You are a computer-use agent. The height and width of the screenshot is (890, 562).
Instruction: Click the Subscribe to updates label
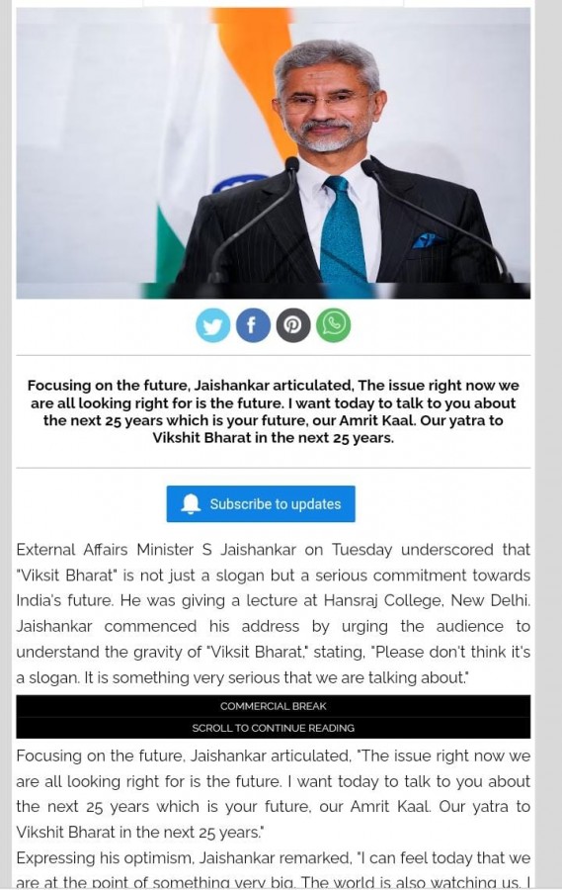click(275, 504)
